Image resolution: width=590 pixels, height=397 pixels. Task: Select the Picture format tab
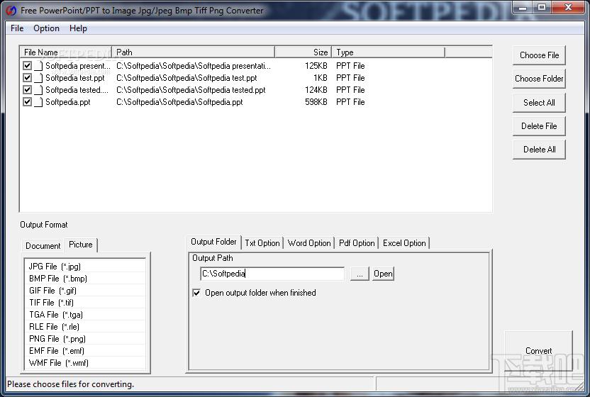click(x=81, y=245)
